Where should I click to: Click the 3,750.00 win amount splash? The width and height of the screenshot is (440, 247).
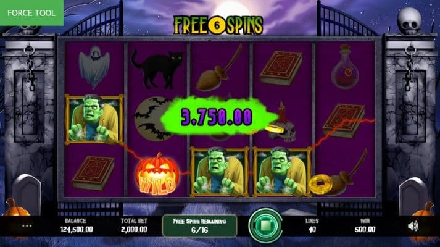[x=216, y=117]
